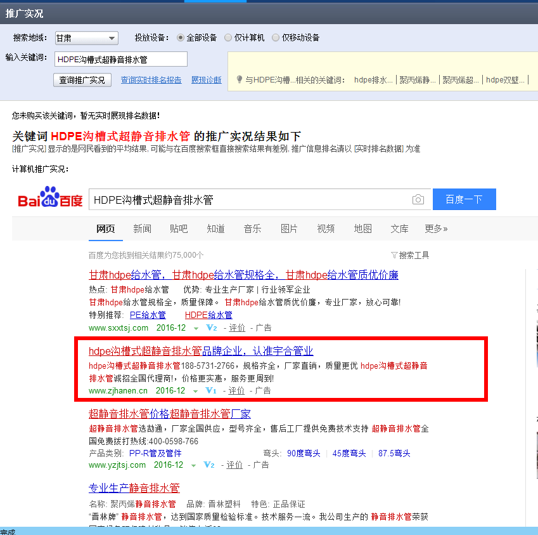Click the 45度弯头 link
Viewport: 538px width, 535px height.
(x=349, y=453)
